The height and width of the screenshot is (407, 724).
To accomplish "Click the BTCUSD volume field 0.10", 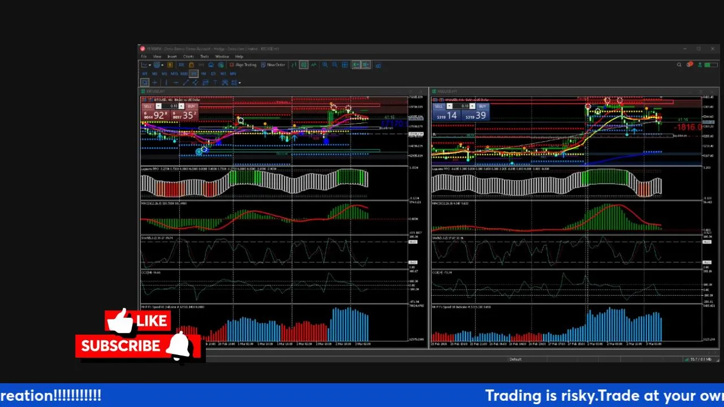I will 170,106.
